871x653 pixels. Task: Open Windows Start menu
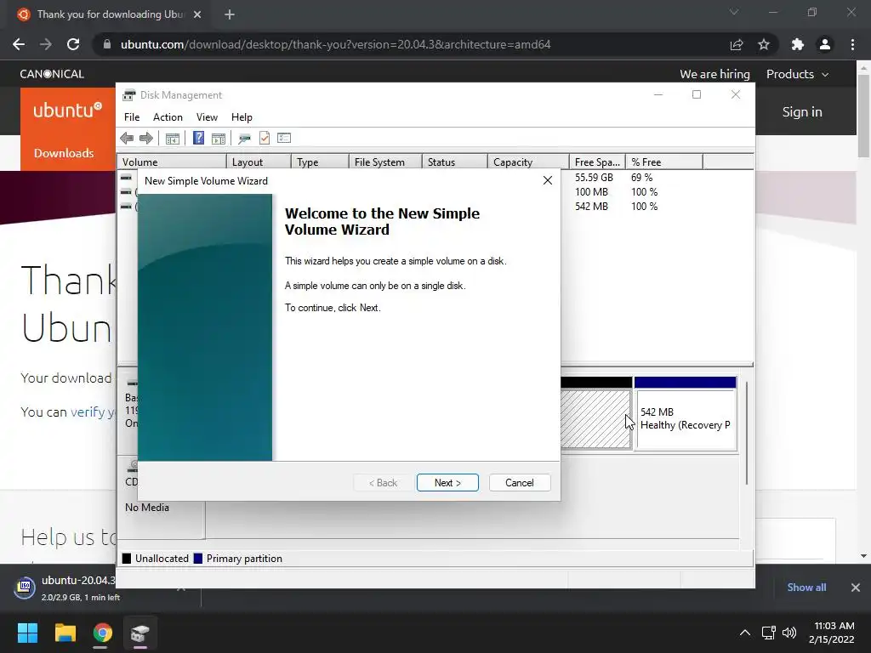27,633
